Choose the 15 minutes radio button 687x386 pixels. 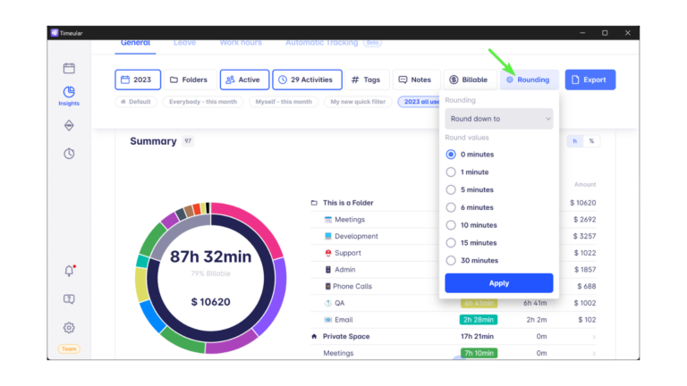(451, 243)
